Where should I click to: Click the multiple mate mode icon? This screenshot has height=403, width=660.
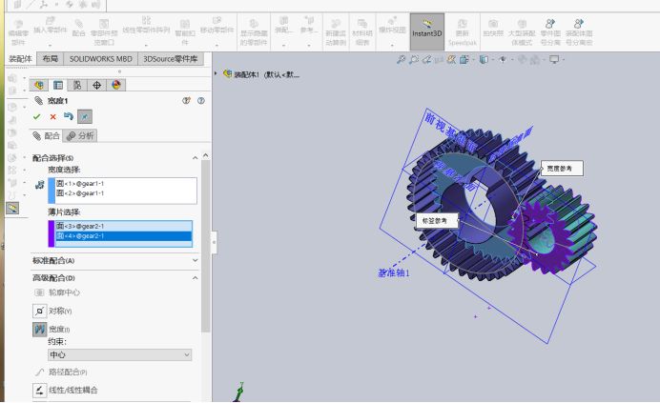tap(39, 185)
